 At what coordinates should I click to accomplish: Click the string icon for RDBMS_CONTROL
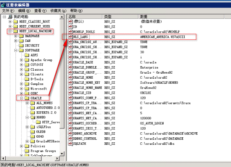click(x=70, y=139)
